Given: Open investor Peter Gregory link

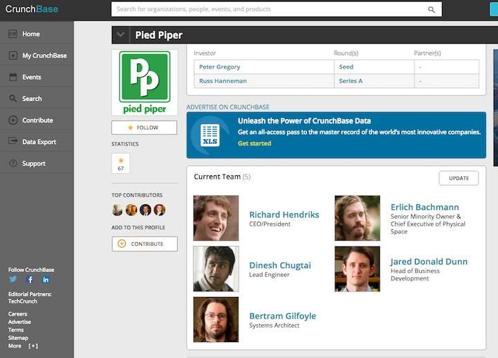Looking at the screenshot, I should tap(219, 66).
